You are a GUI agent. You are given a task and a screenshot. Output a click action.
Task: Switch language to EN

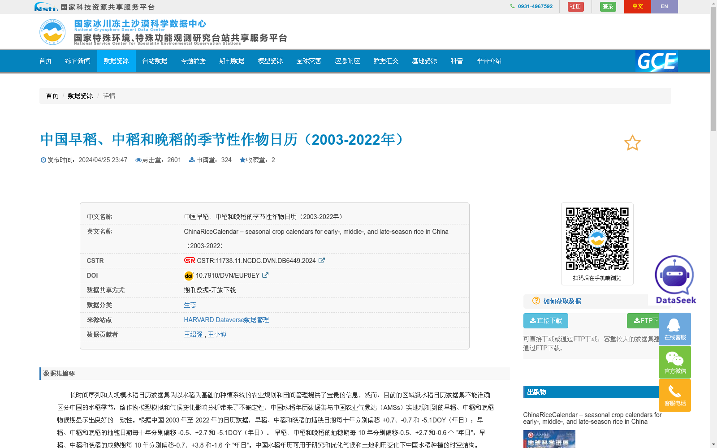[664, 7]
